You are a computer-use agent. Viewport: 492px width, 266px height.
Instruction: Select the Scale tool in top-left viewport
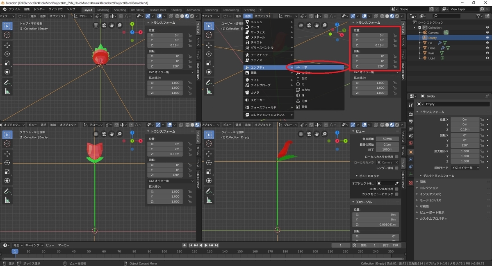(7, 63)
